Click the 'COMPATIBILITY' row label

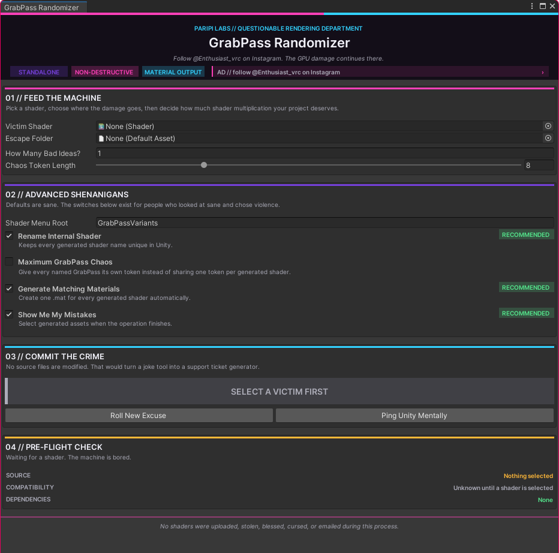(30, 488)
